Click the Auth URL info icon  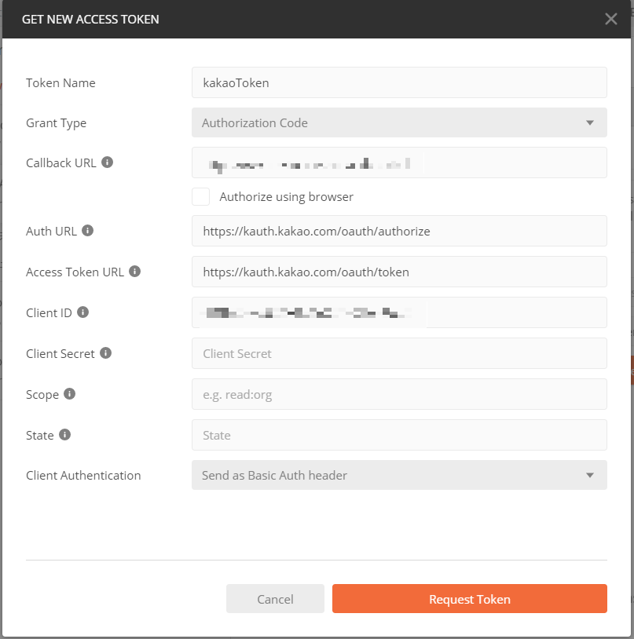coord(88,231)
